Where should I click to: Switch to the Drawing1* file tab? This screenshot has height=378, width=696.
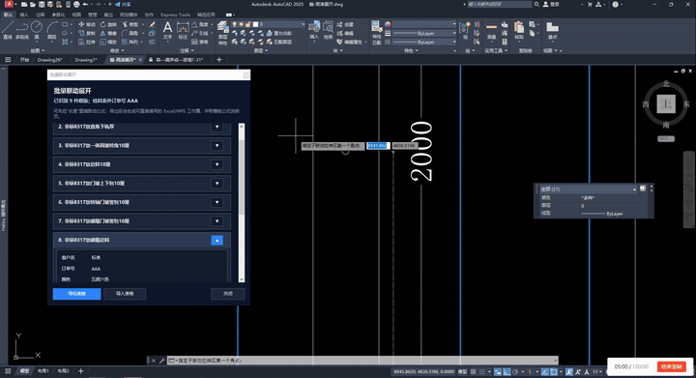pyautogui.click(x=86, y=59)
